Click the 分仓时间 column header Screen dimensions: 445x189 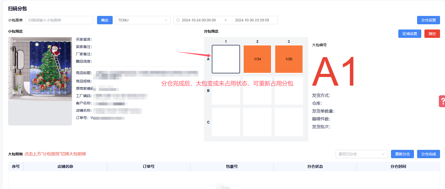(398, 167)
